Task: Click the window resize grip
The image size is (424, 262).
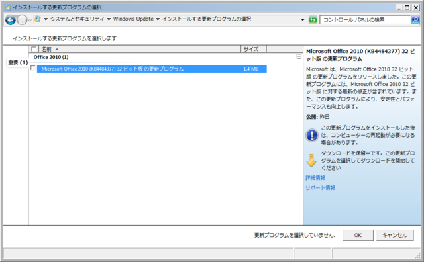Action: (x=418, y=255)
